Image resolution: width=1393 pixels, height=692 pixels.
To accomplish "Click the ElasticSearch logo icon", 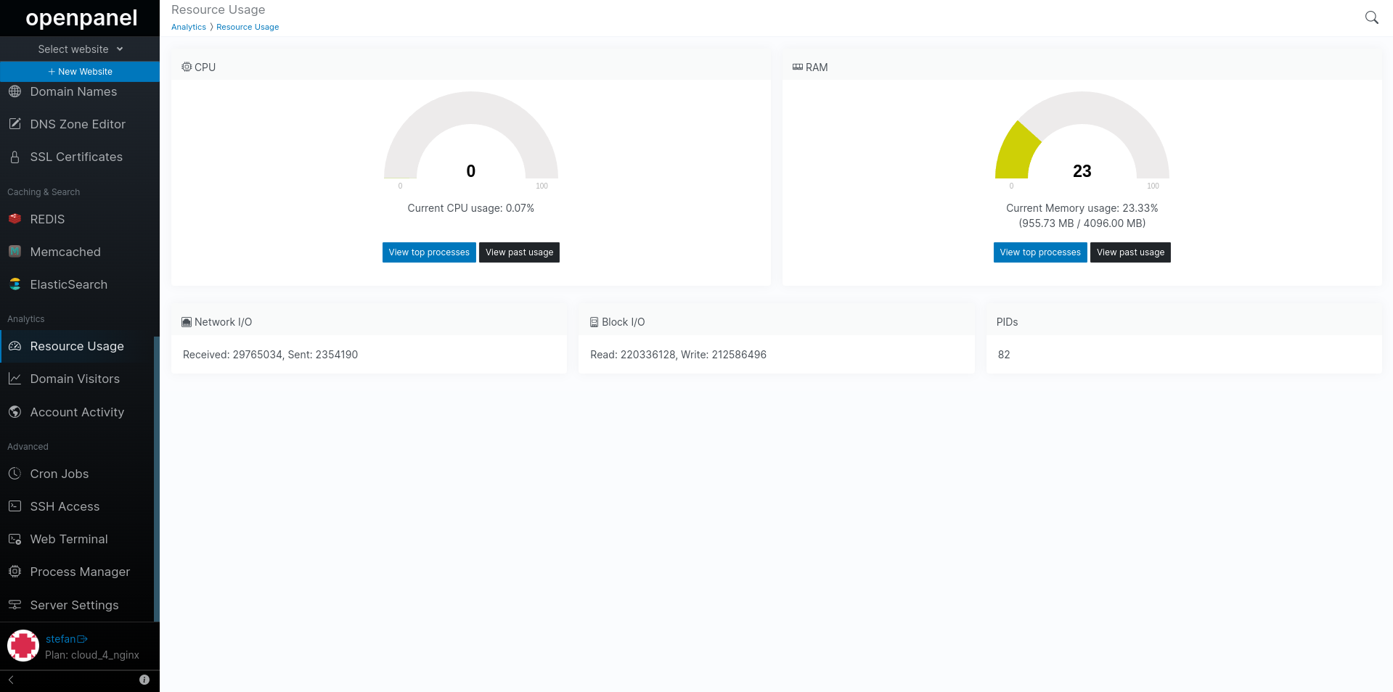I will [15, 284].
